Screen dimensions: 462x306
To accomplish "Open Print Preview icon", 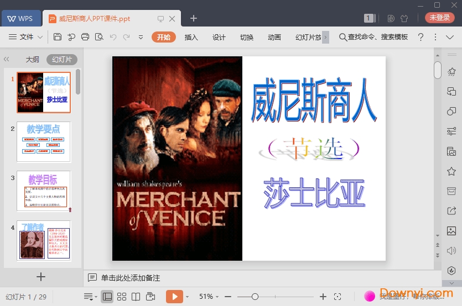I will pos(99,37).
